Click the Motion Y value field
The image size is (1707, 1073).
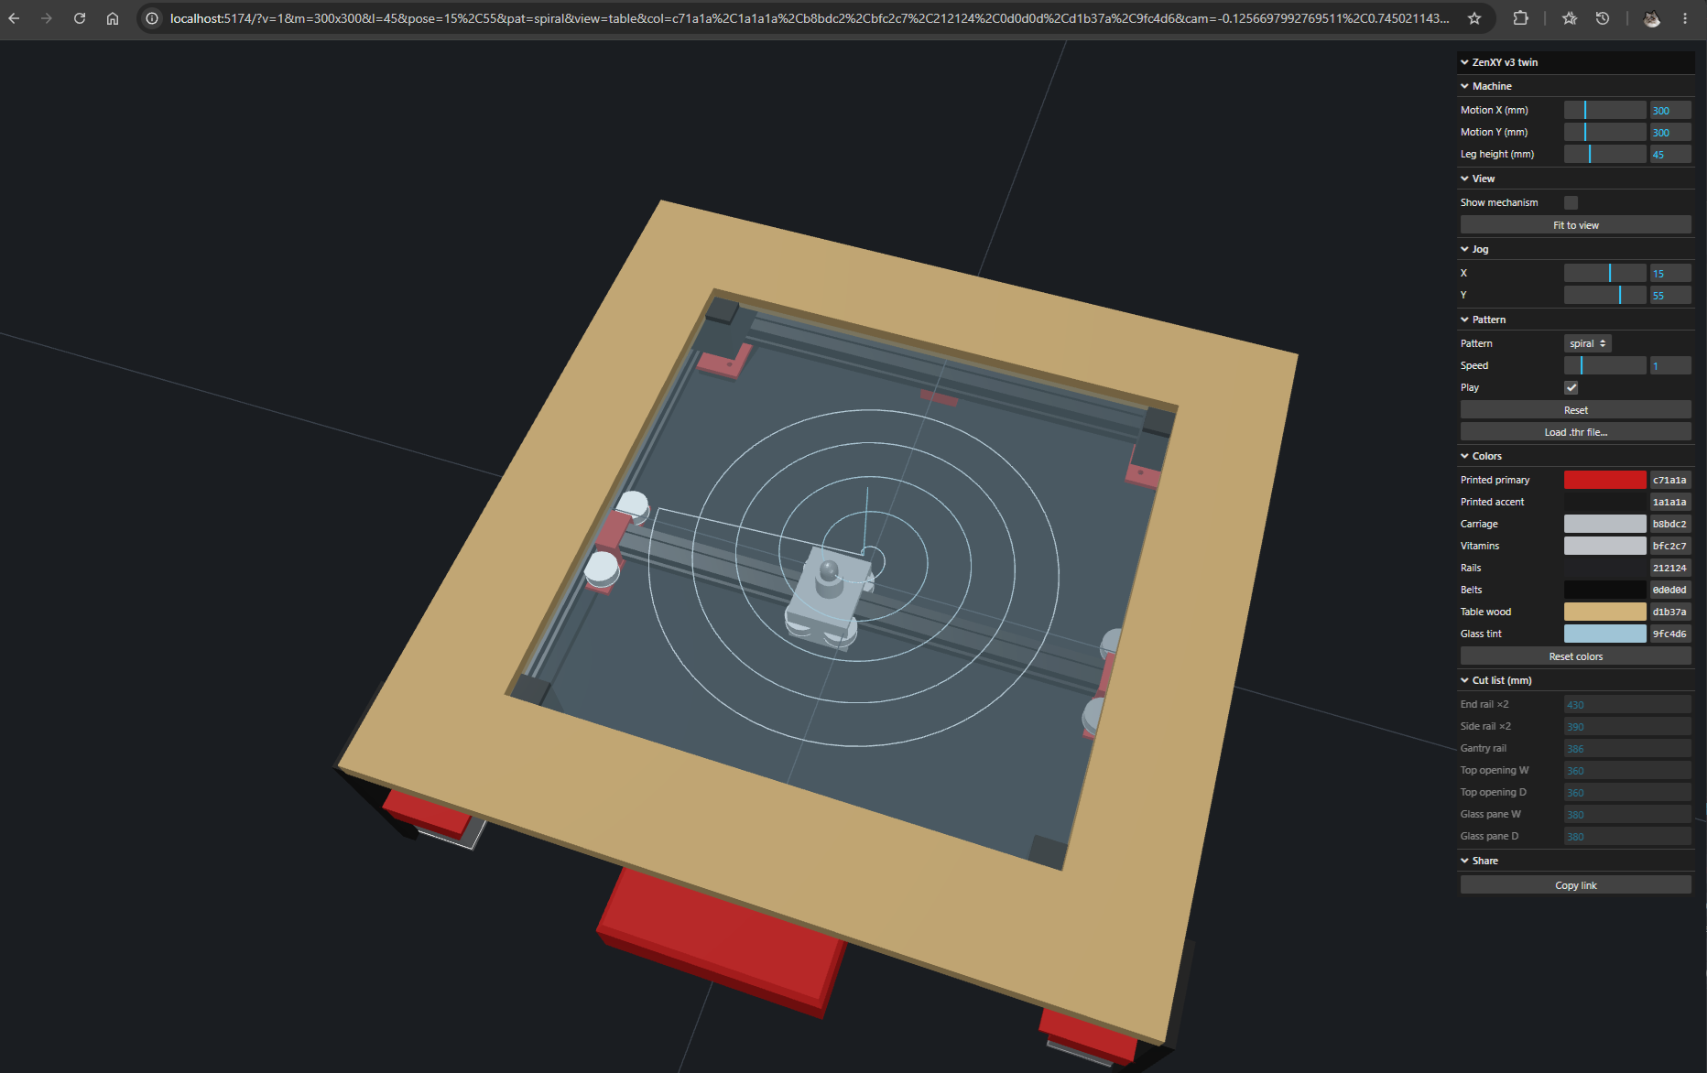click(x=1670, y=132)
